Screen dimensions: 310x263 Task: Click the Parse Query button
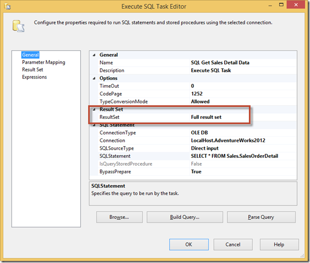click(261, 217)
